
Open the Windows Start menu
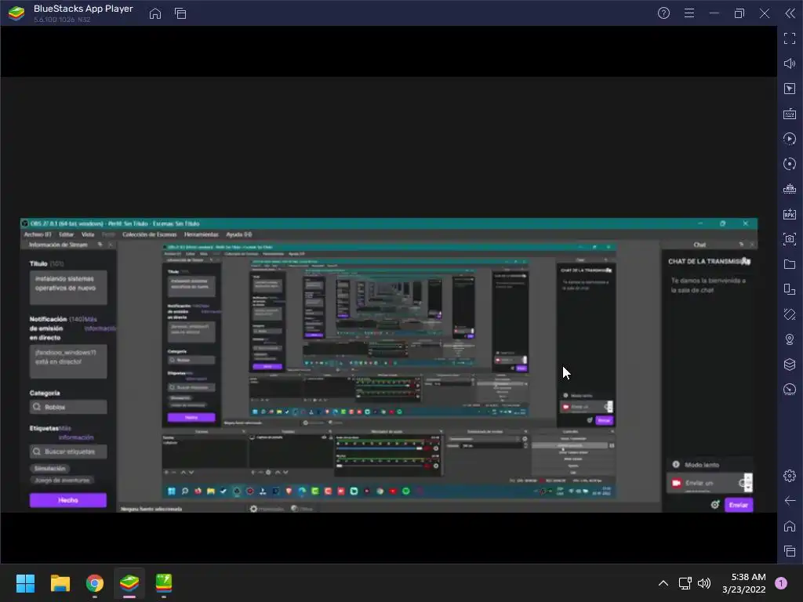tap(26, 583)
